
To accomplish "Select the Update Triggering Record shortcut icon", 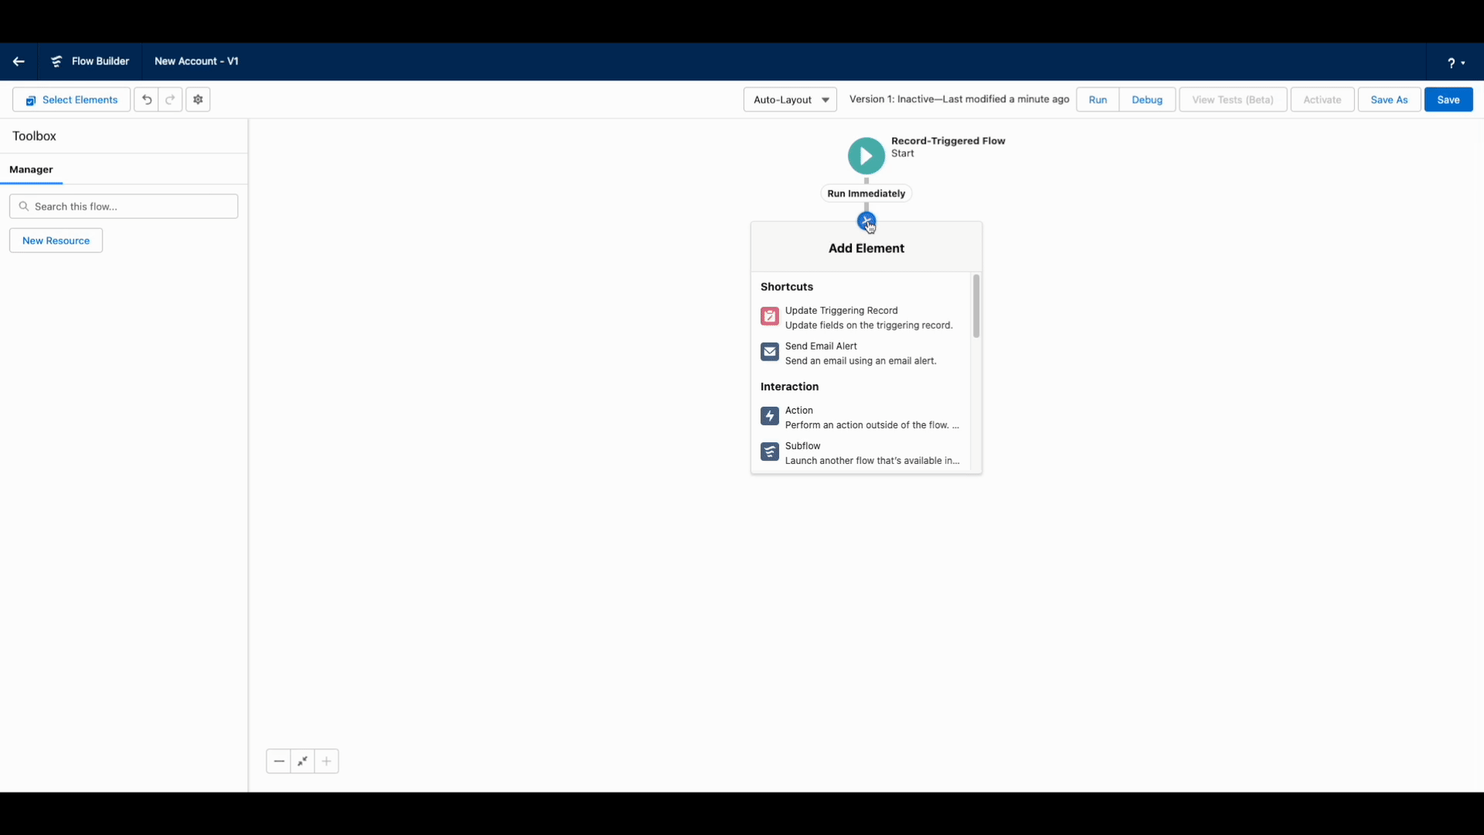I will click(x=769, y=316).
